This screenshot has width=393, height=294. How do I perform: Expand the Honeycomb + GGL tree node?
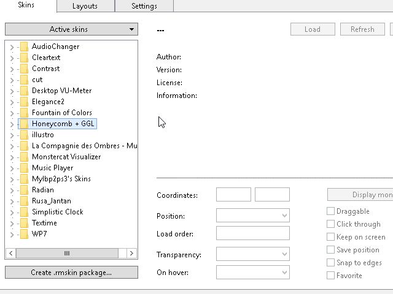(12, 124)
